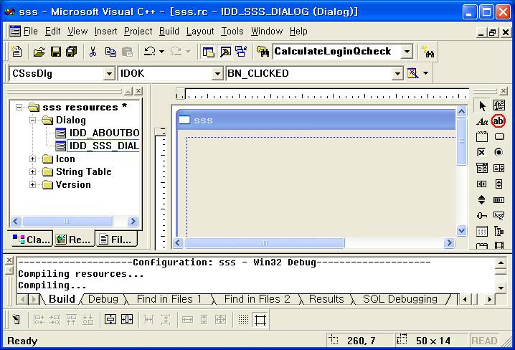Click the WizardBar action wand icon
This screenshot has width=515, height=350.
412,73
